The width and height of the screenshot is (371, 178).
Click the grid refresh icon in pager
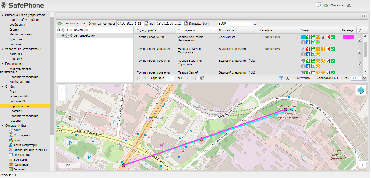coord(202,78)
